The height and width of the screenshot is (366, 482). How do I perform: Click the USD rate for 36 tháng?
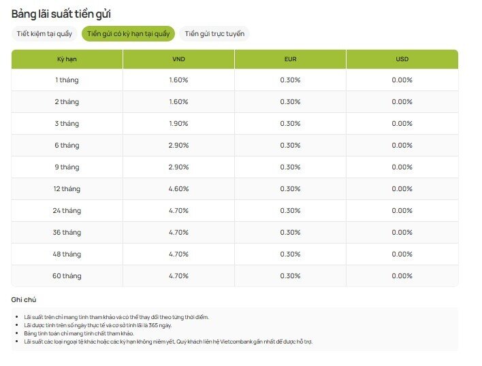402,233
